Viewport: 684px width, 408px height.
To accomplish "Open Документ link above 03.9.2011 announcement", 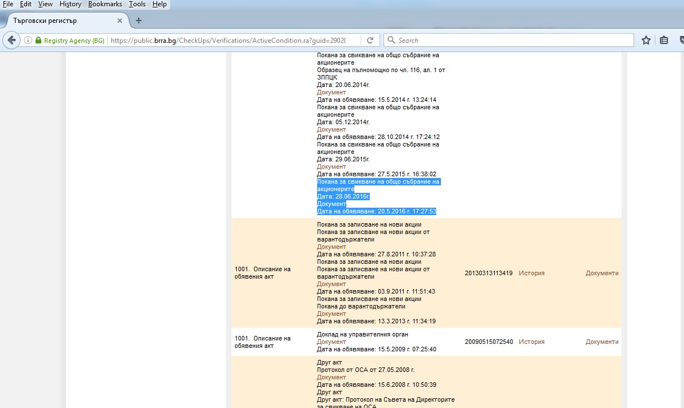I will pyautogui.click(x=331, y=284).
